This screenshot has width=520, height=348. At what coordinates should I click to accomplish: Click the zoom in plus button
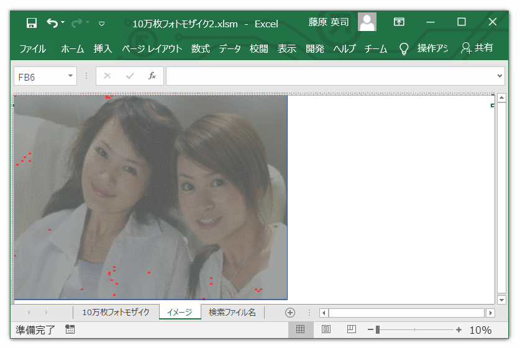458,330
